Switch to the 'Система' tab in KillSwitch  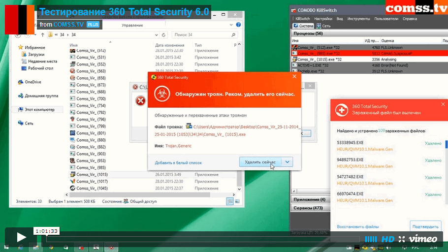click(303, 26)
